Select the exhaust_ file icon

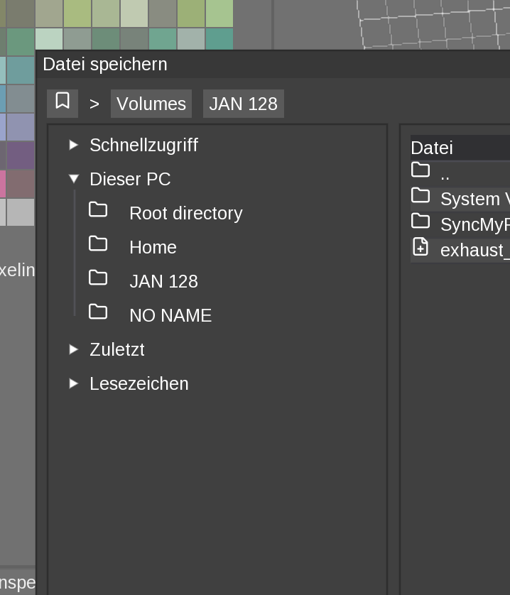pyautogui.click(x=421, y=247)
